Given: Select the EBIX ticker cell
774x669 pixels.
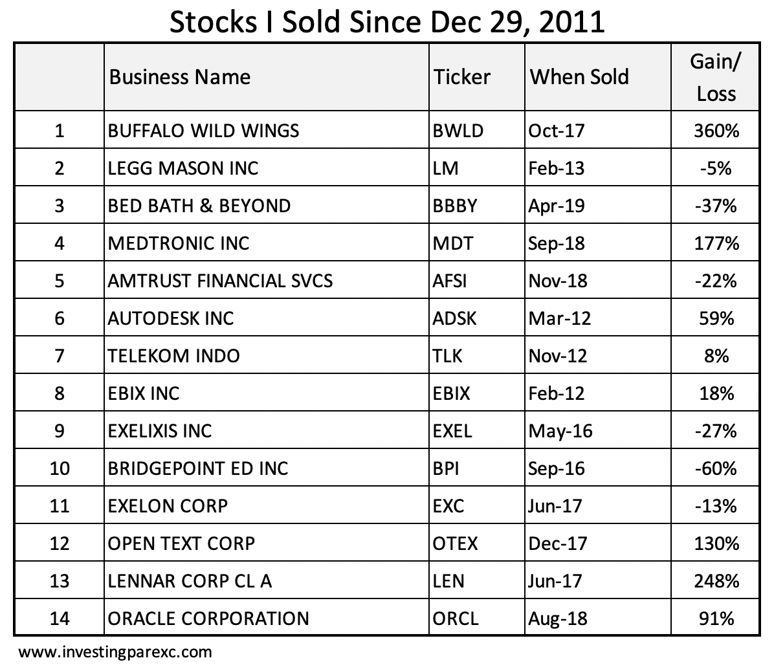Looking at the screenshot, I should [477, 393].
